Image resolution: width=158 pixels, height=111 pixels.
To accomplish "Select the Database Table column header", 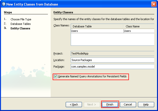I will [x=97, y=26].
